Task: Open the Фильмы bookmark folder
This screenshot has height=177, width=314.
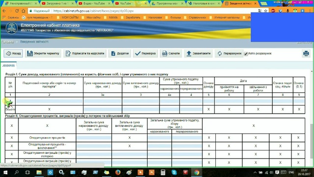Action: 173,18
